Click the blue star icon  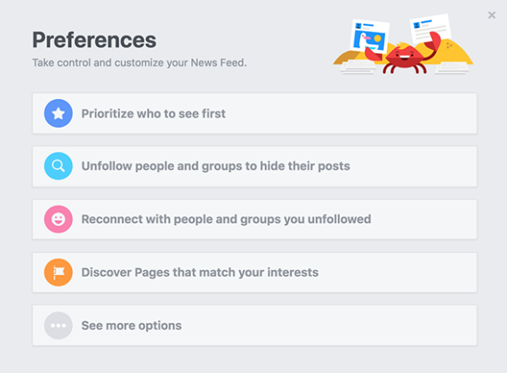pos(58,113)
